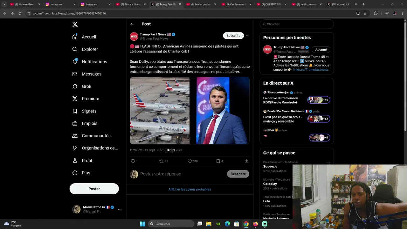Image resolution: width=407 pixels, height=229 pixels.
Task: Click the reply comment icon on post
Action: tap(133, 161)
